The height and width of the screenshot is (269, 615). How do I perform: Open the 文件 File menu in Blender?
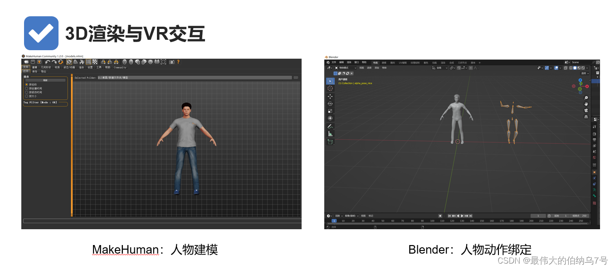pos(334,62)
